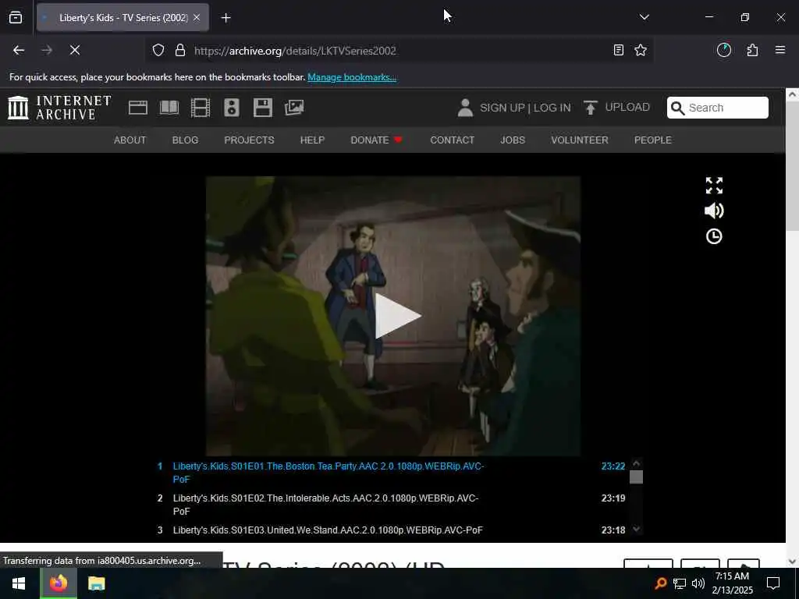This screenshot has height=599, width=799.
Task: Close the Liberty's Kids tab
Action: (x=197, y=17)
